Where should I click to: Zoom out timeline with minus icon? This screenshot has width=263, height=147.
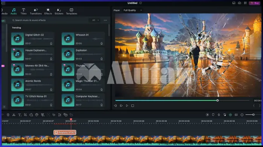[242, 115]
